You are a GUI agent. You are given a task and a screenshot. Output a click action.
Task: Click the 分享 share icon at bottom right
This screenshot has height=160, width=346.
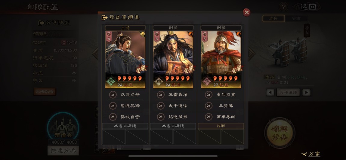point(304,154)
